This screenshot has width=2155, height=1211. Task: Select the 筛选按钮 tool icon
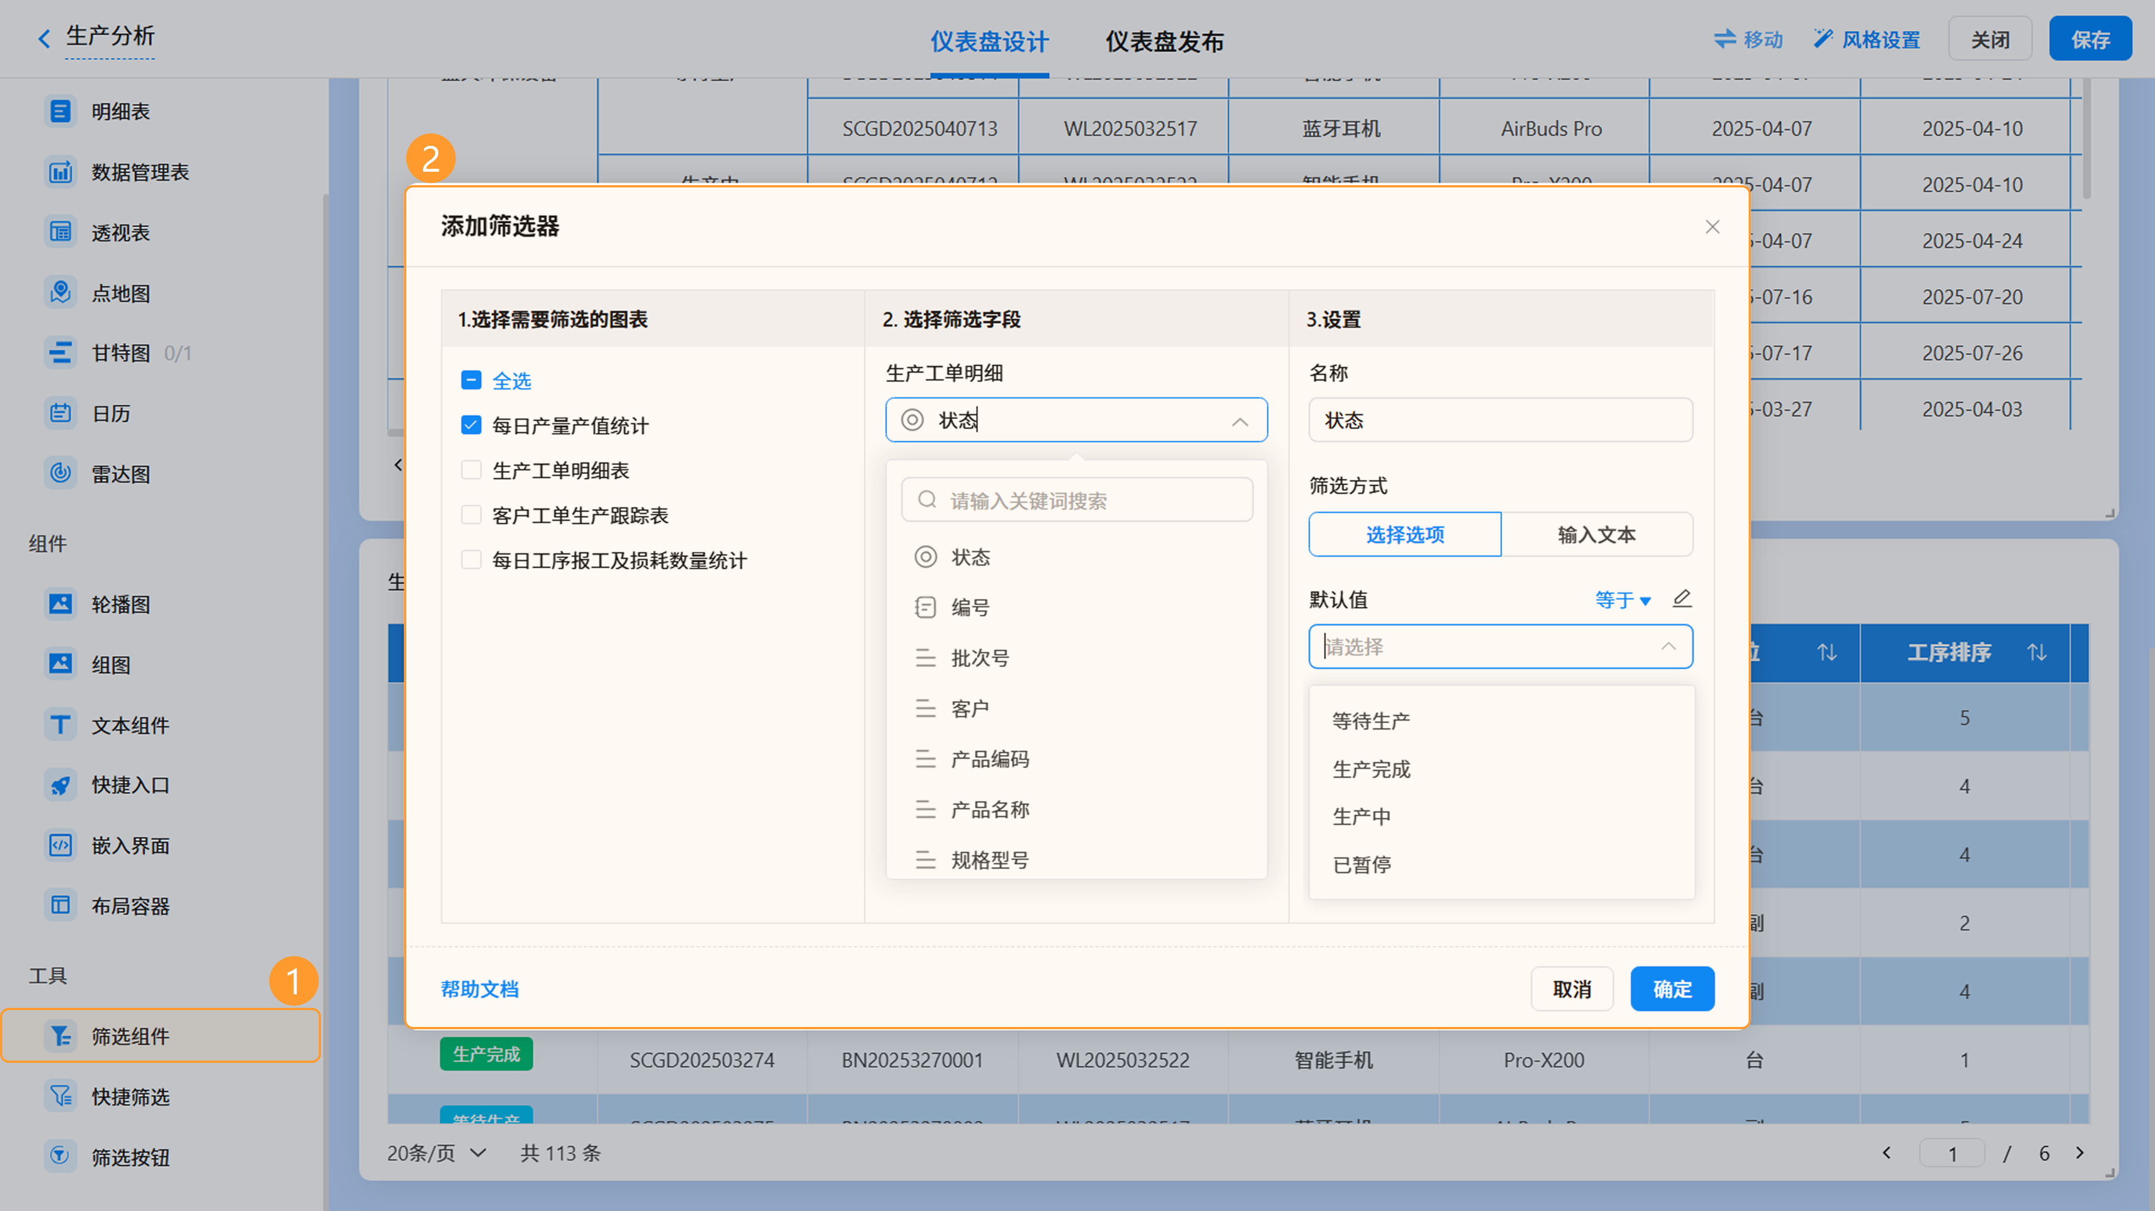[60, 1157]
